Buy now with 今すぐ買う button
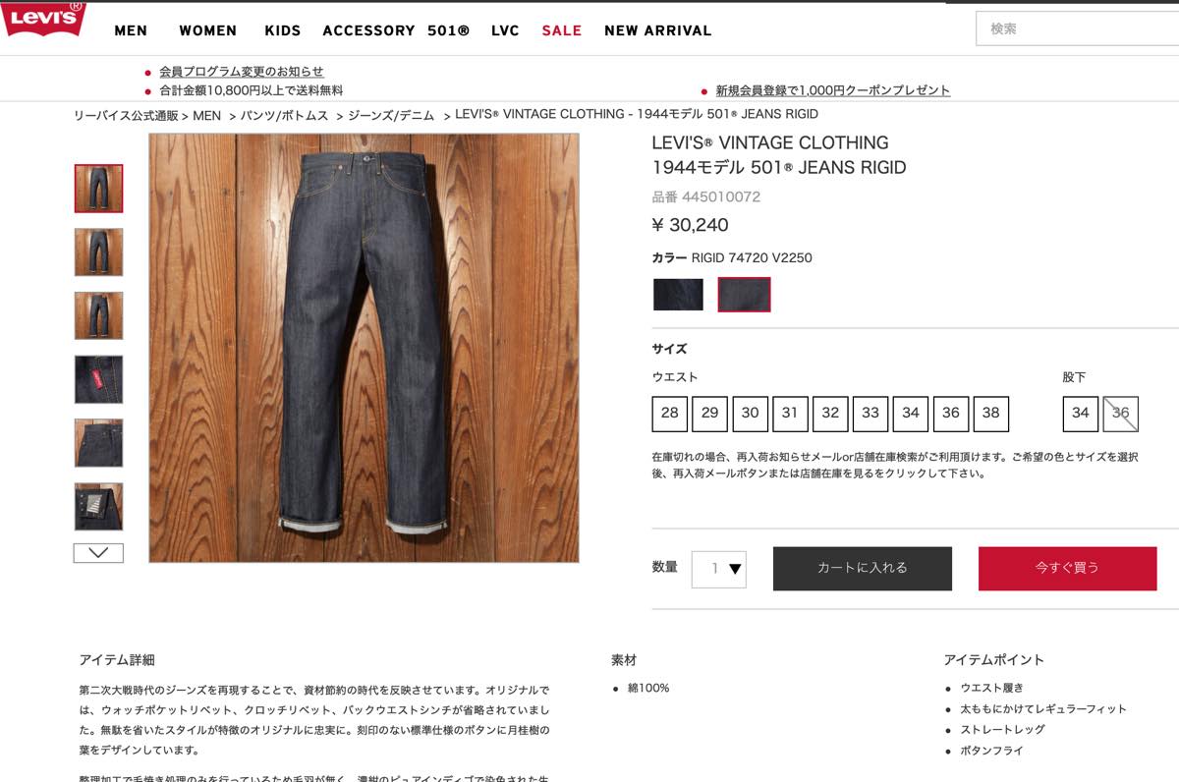 point(1067,569)
